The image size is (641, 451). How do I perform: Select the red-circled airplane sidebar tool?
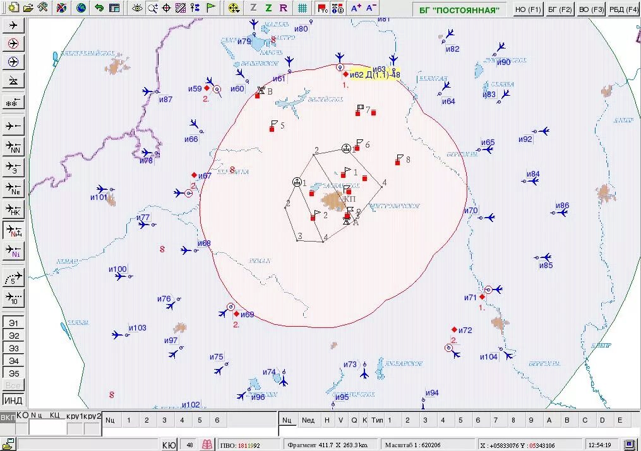click(x=13, y=44)
